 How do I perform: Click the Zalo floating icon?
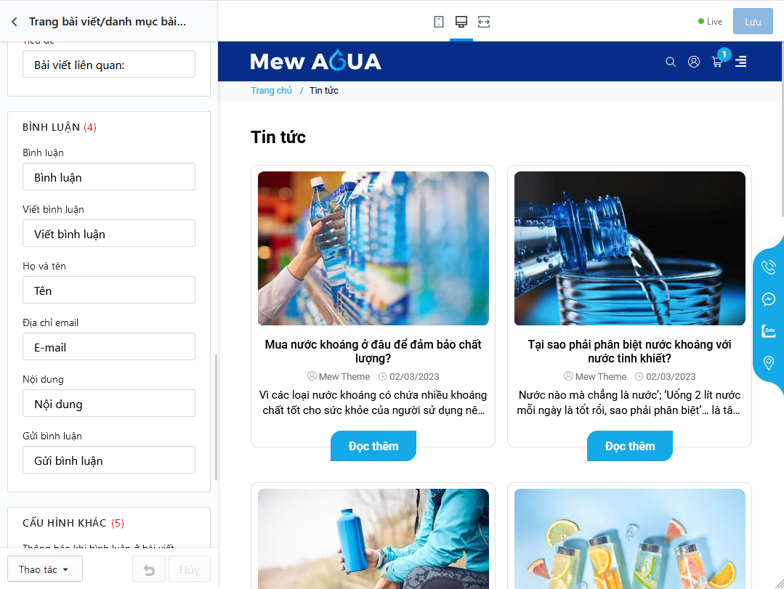pos(769,330)
